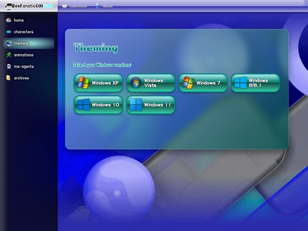Choose the Windows 11 button

click(x=151, y=105)
